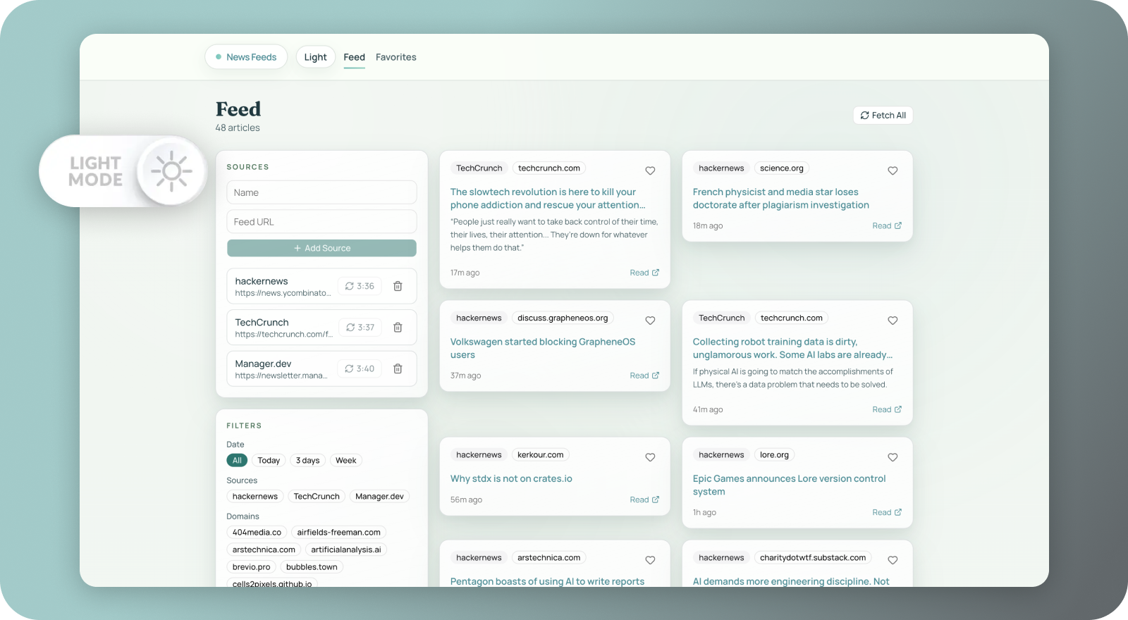Viewport: 1128px width, 620px height.
Task: Filter by hackernews source chip
Action: 255,496
